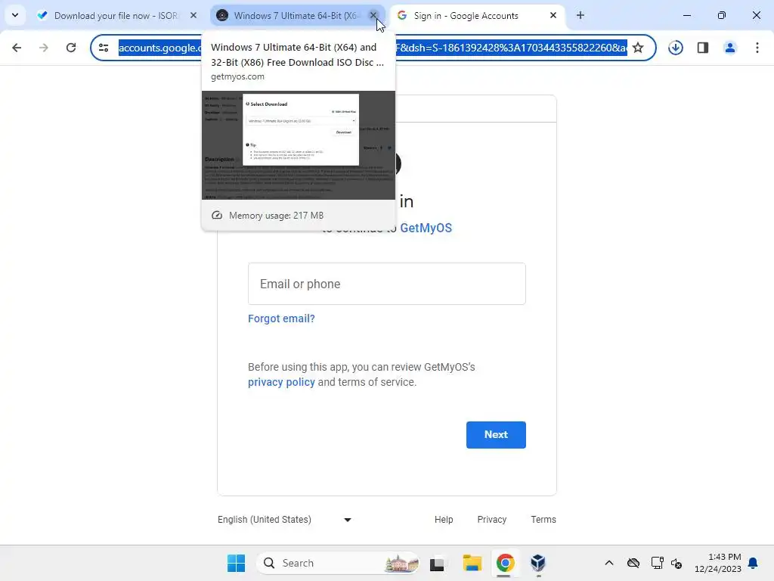Reload the current page

click(71, 48)
